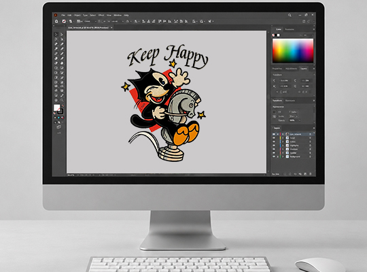367x272 pixels.
Task: Expand the Background layer
Action: pos(283,156)
